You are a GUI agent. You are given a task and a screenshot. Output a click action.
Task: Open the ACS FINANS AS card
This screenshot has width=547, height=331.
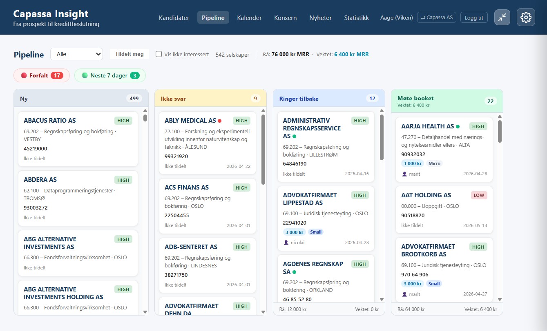click(x=208, y=206)
